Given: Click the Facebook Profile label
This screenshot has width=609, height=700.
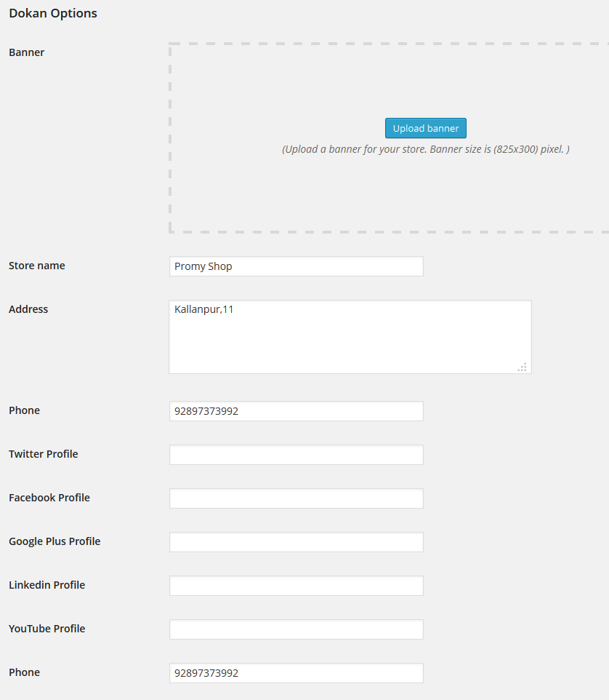Looking at the screenshot, I should 49,497.
